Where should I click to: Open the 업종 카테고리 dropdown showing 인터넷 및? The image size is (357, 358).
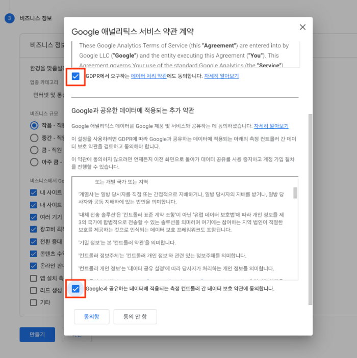[x=47, y=95]
